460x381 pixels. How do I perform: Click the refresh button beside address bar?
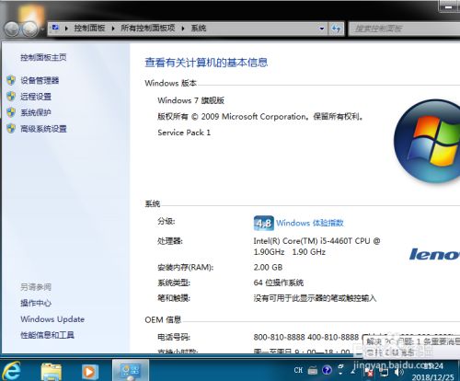point(337,29)
